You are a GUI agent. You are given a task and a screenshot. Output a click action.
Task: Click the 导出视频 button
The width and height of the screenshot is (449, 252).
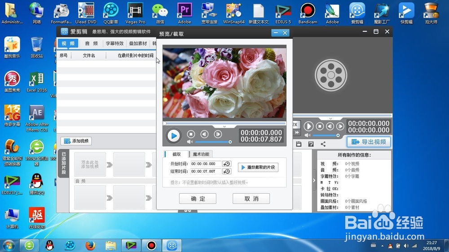369,142
